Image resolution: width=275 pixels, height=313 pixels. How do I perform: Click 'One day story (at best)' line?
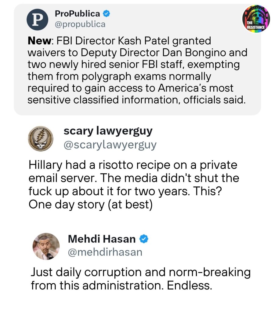point(90,204)
